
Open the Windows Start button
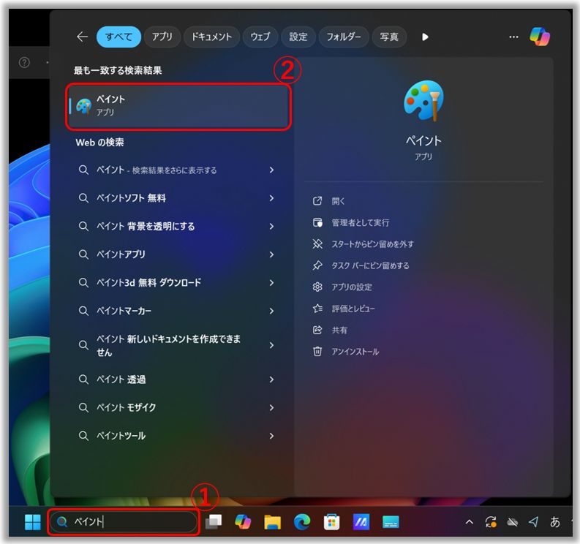tap(33, 522)
